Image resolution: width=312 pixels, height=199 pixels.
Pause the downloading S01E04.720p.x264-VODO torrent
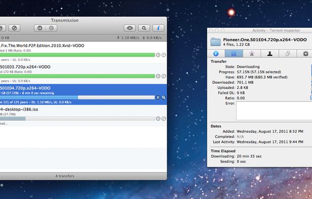[158, 97]
